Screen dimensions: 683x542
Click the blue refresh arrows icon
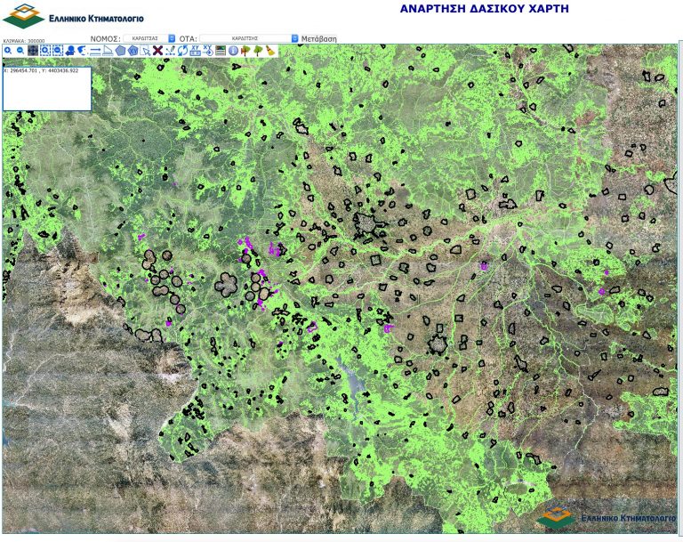[x=182, y=51]
